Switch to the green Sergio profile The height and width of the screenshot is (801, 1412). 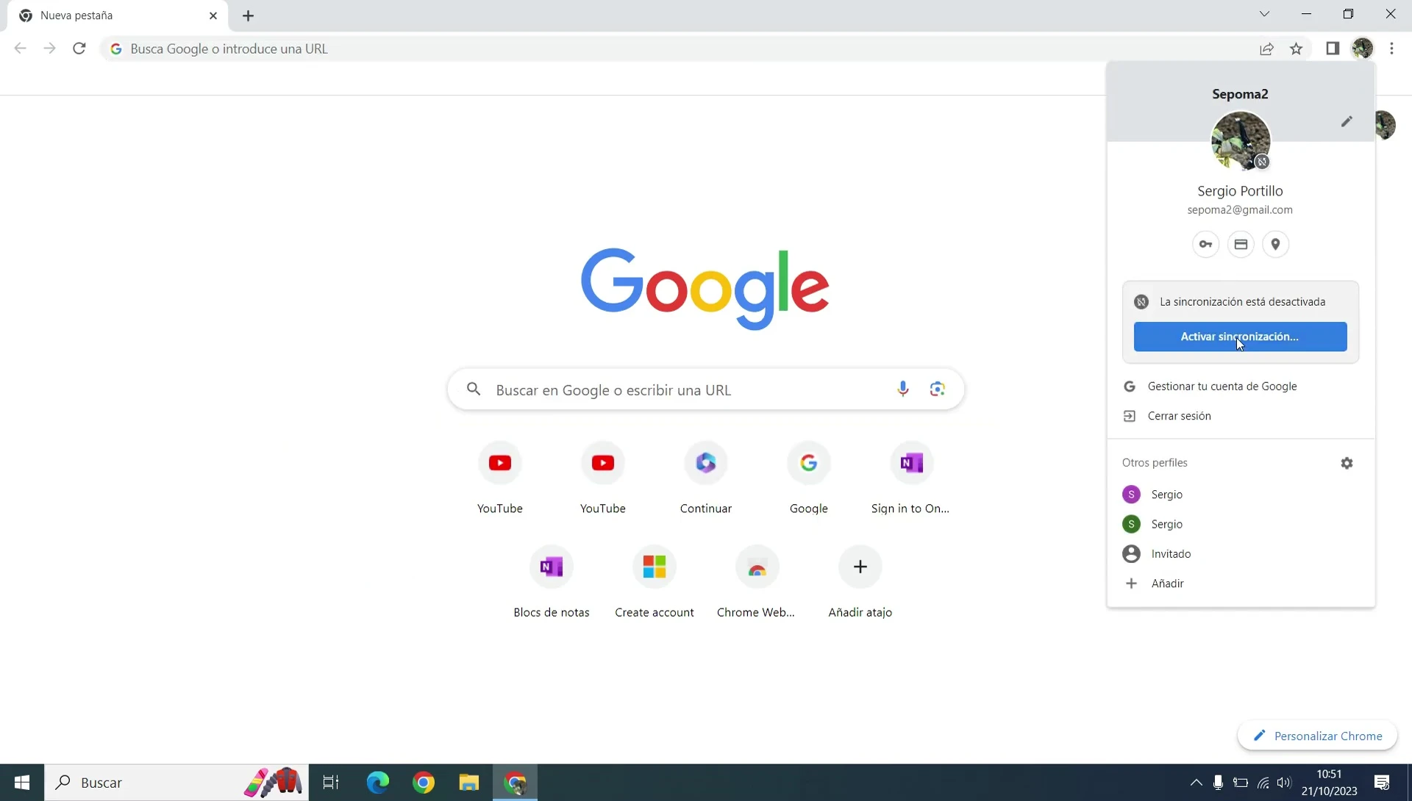(x=1241, y=524)
